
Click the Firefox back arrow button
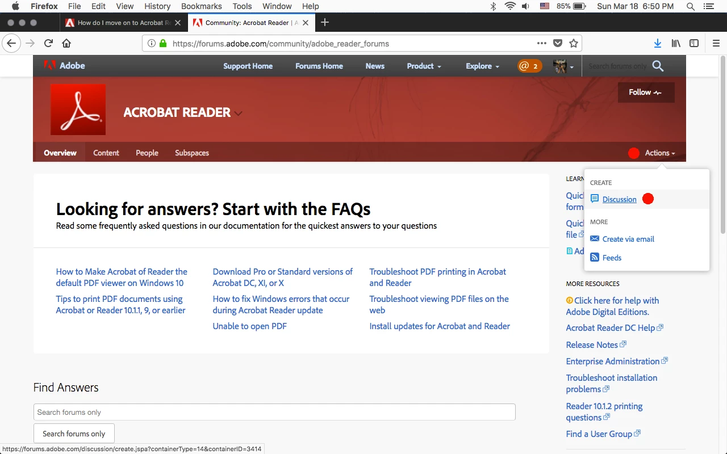11,43
